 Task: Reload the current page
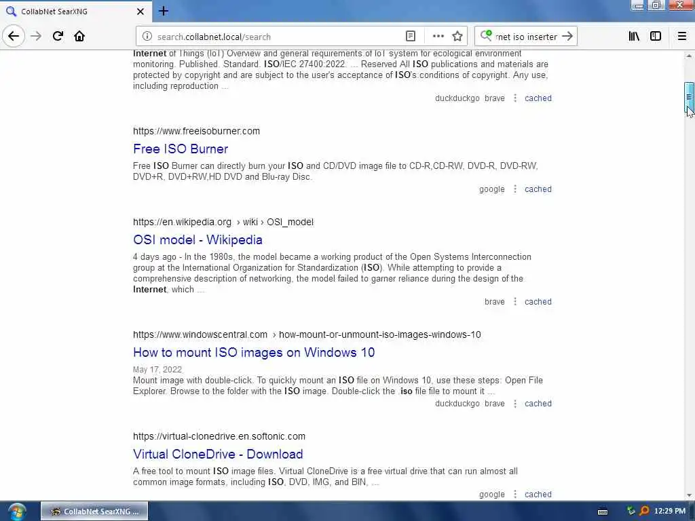(58, 37)
